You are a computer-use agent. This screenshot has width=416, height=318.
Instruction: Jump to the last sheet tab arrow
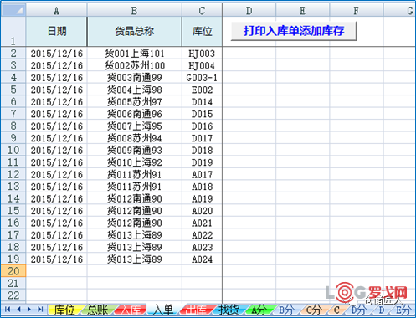click(x=40, y=309)
